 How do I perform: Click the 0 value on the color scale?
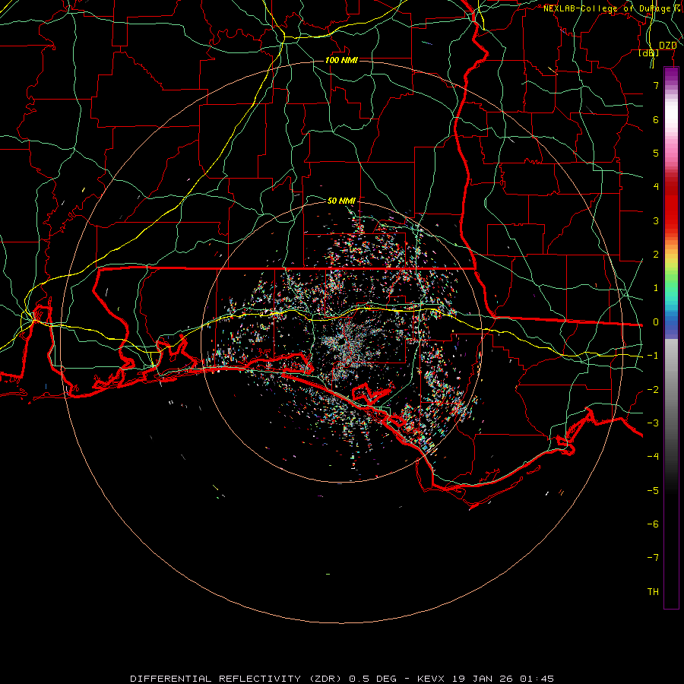click(x=656, y=322)
